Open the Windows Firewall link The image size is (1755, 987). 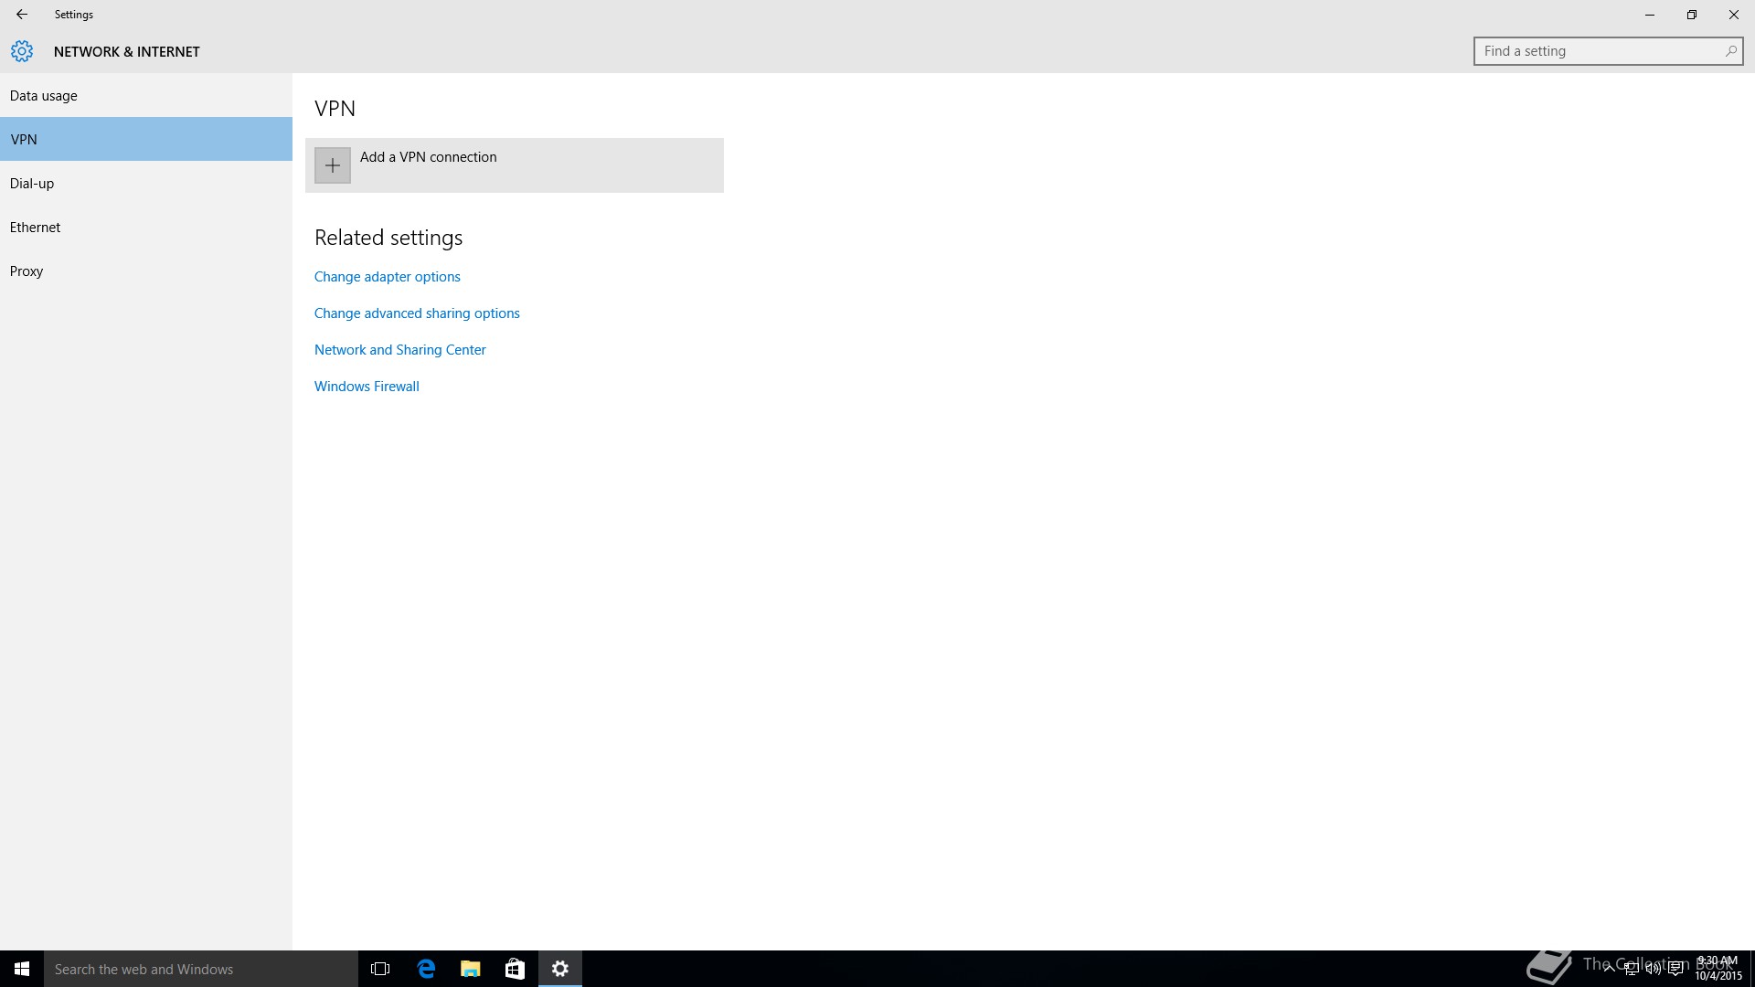(x=367, y=386)
